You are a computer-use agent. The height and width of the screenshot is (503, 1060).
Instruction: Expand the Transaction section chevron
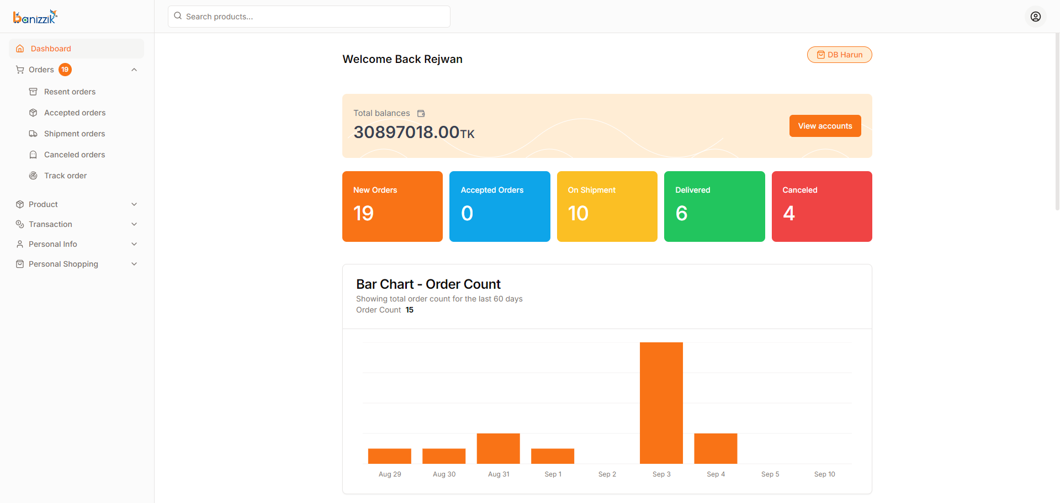click(134, 224)
